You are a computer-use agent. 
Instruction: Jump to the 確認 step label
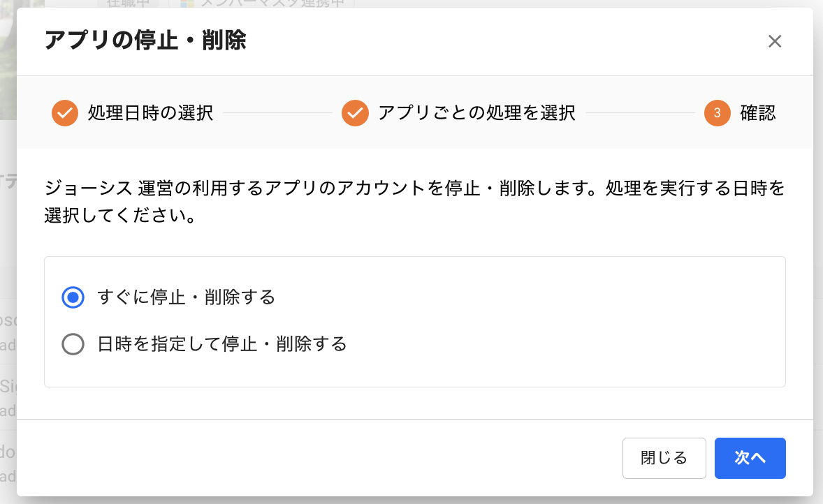(758, 113)
